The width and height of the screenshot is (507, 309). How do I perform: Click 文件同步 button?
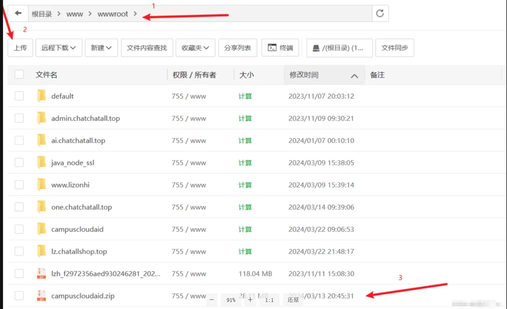395,48
